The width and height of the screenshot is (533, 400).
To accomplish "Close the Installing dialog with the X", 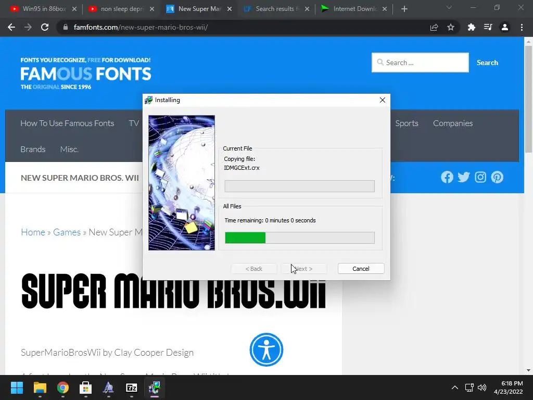I will [383, 100].
